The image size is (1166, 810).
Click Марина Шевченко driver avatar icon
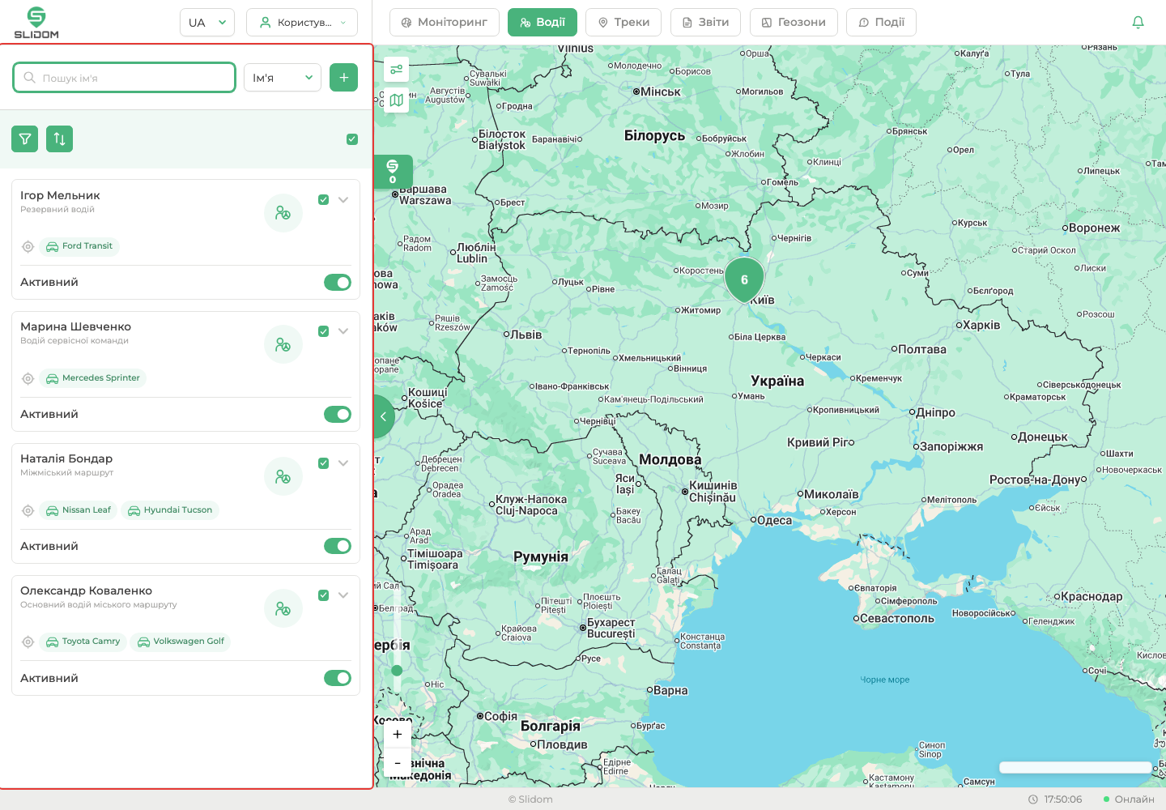(x=283, y=344)
